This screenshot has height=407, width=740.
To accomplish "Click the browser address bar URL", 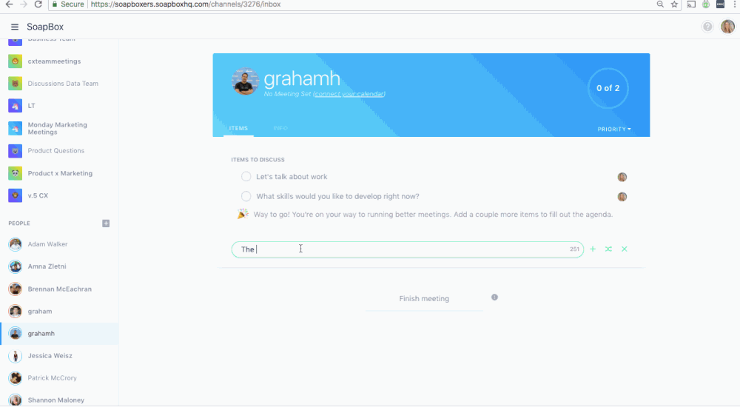I will pos(186,4).
